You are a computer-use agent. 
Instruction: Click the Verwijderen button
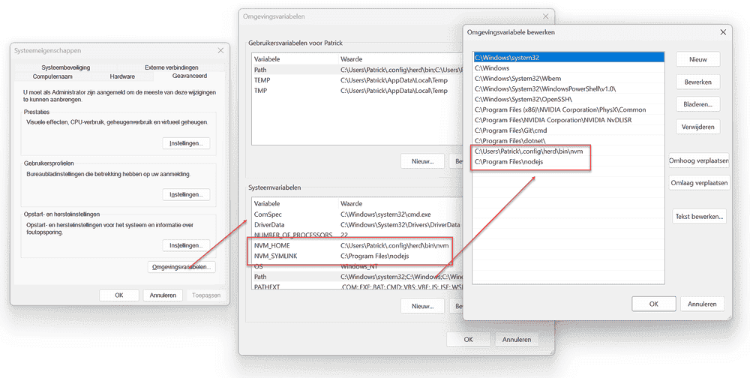pos(697,127)
